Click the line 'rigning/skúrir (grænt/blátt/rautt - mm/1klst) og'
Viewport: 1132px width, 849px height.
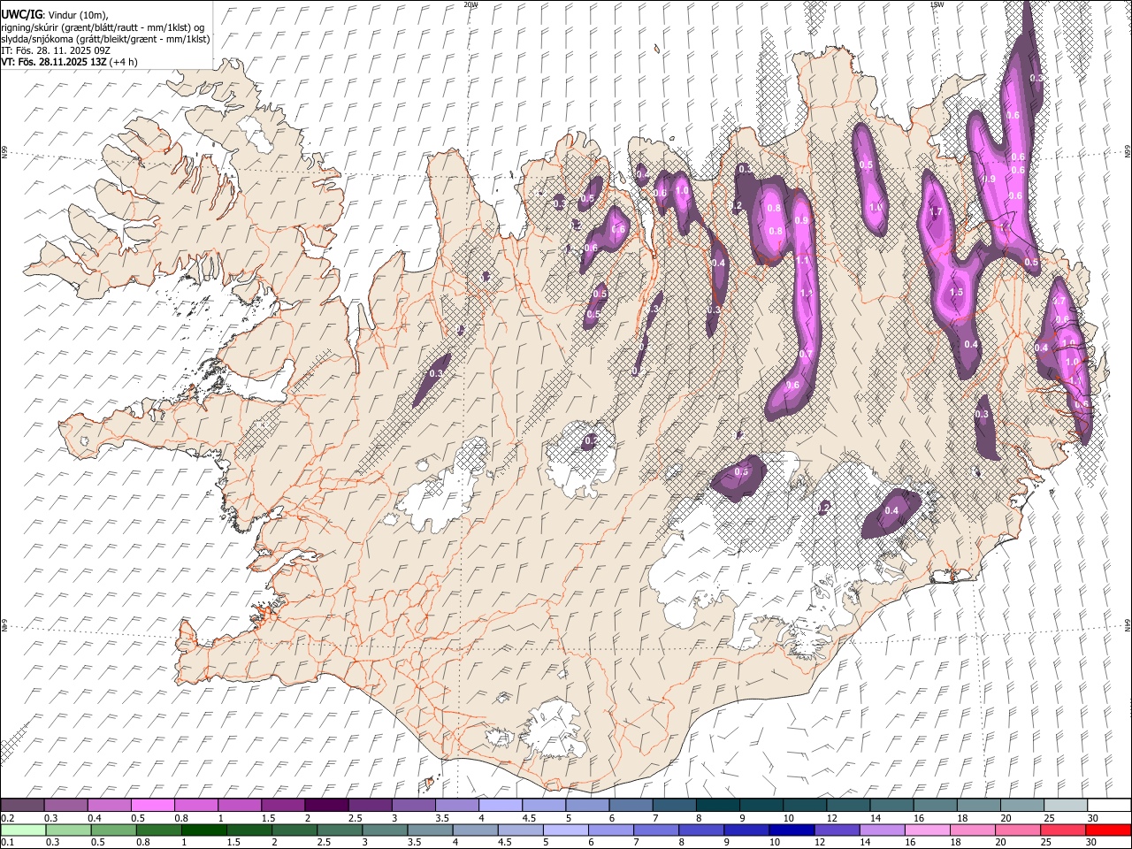pyautogui.click(x=102, y=27)
